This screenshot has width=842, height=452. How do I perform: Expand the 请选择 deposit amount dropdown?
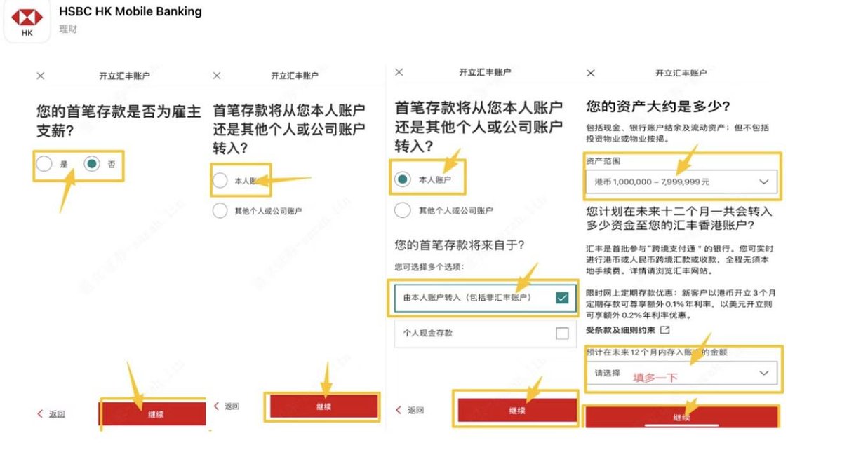pos(681,373)
